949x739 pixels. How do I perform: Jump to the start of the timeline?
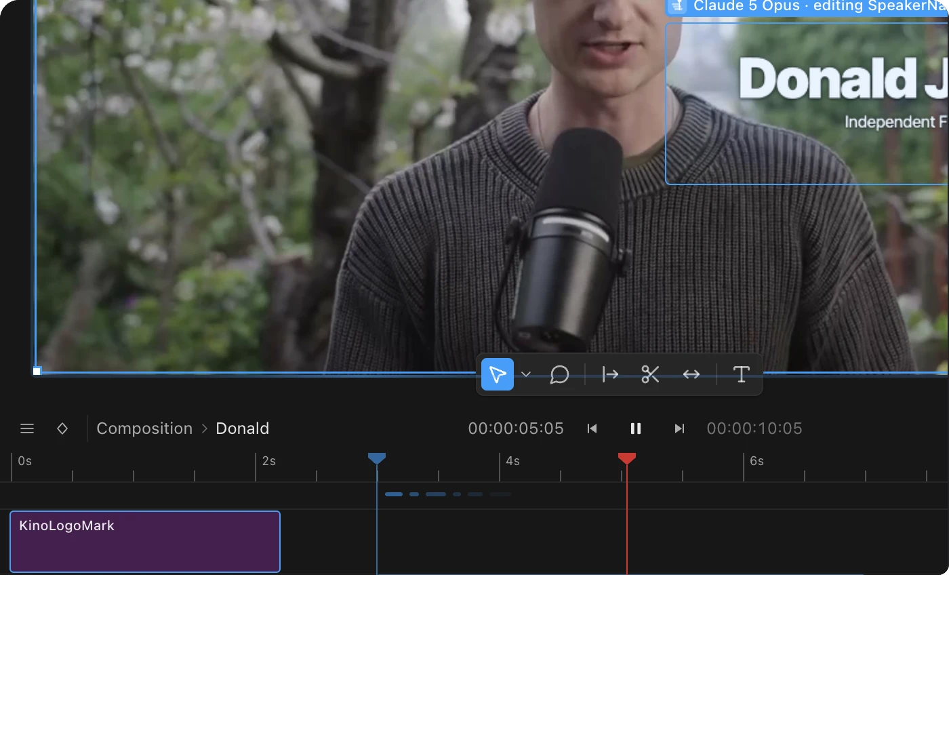click(x=592, y=428)
